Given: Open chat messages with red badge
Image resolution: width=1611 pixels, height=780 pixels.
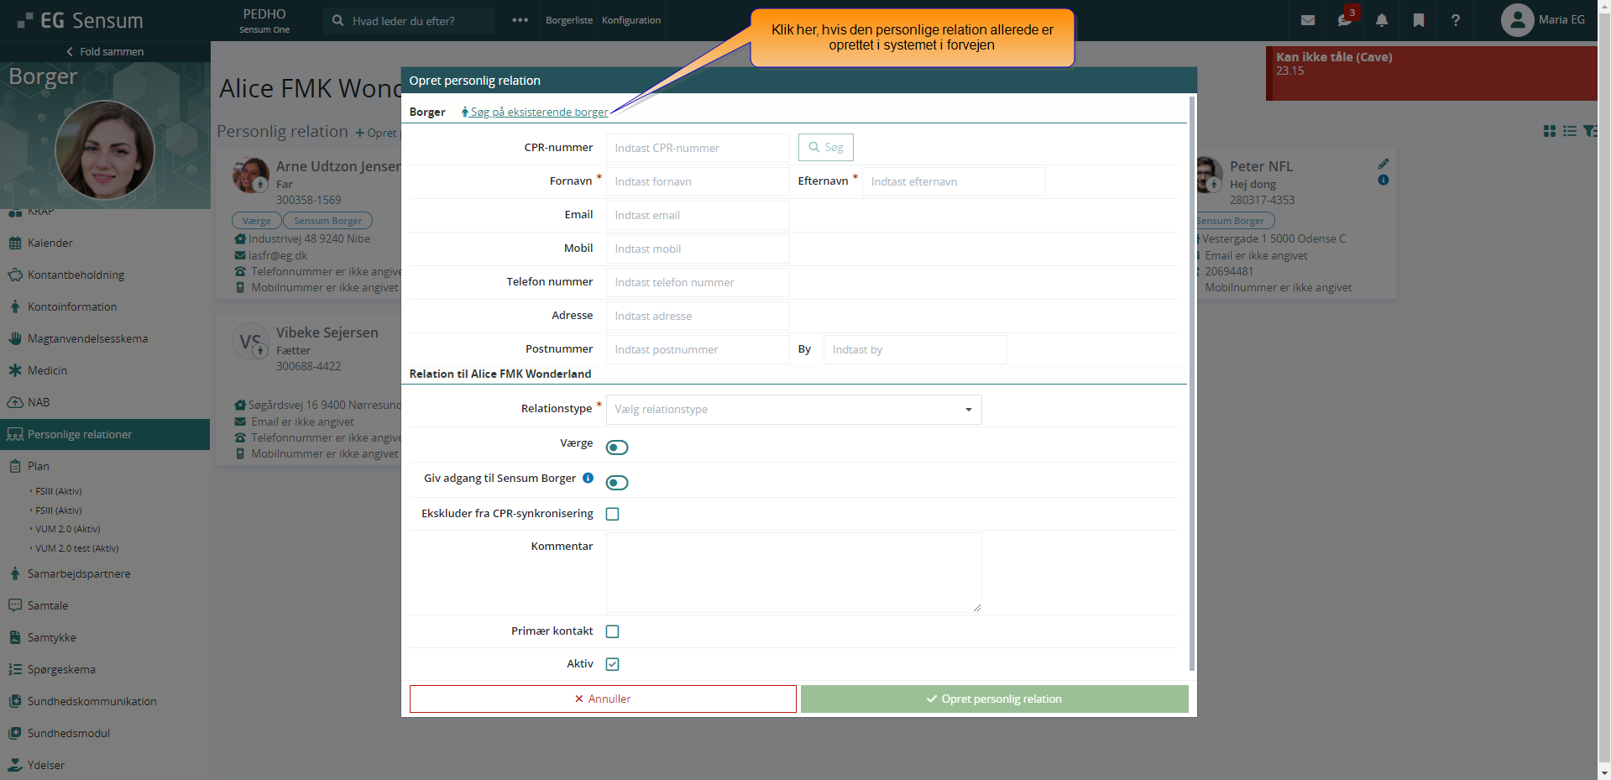Looking at the screenshot, I should 1344,20.
